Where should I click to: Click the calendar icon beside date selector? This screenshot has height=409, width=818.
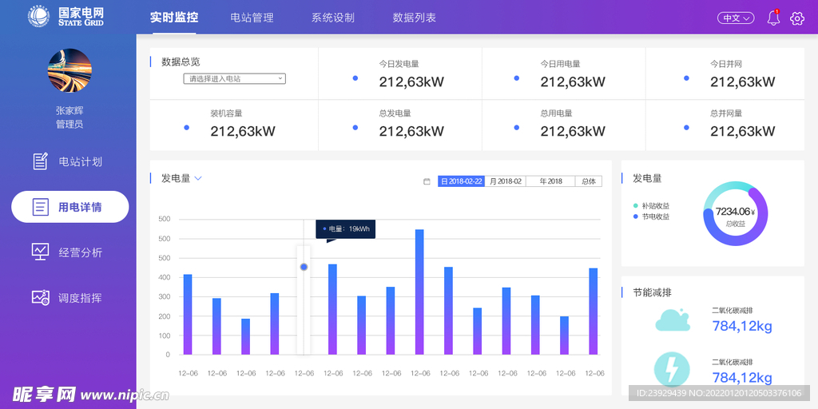[x=427, y=181]
